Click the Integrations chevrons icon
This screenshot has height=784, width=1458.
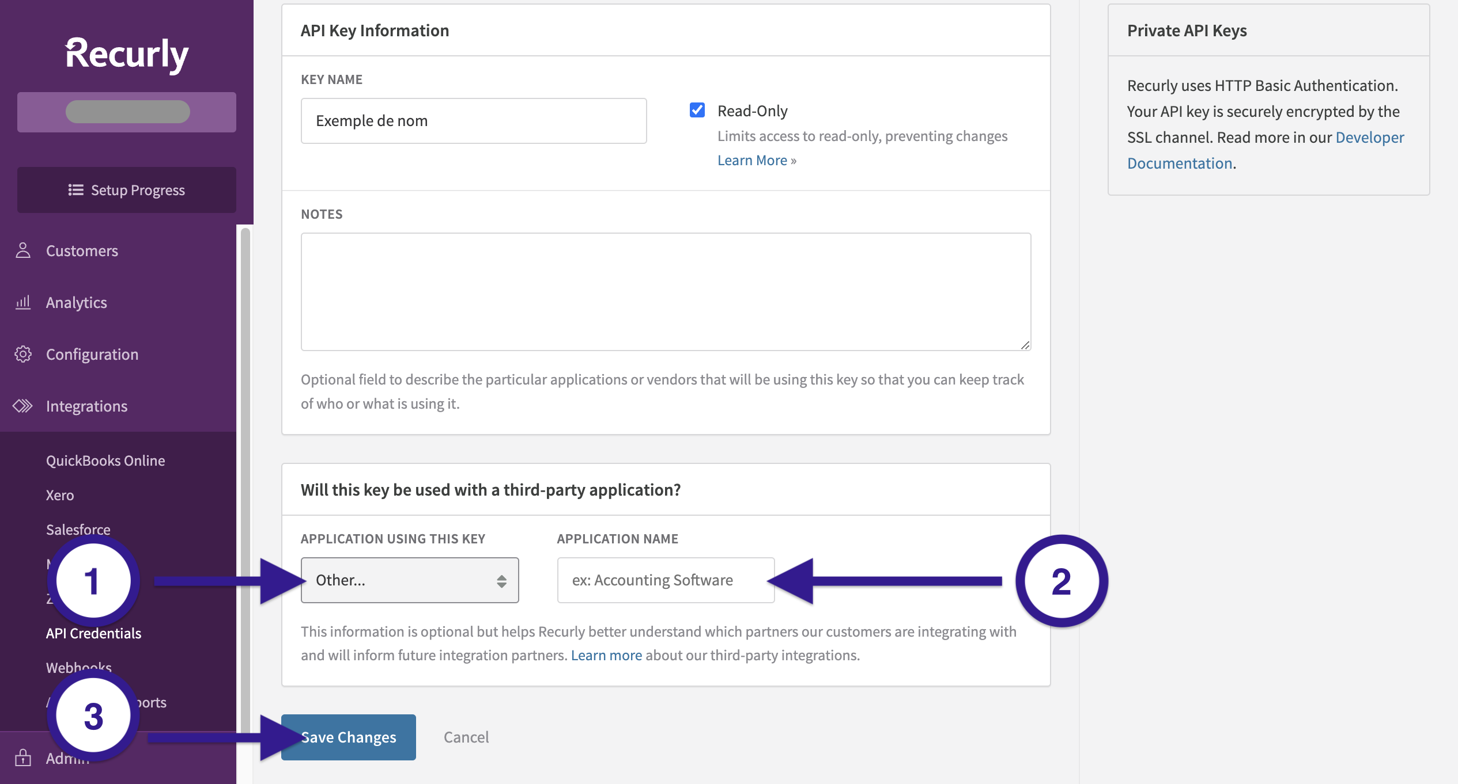(23, 406)
